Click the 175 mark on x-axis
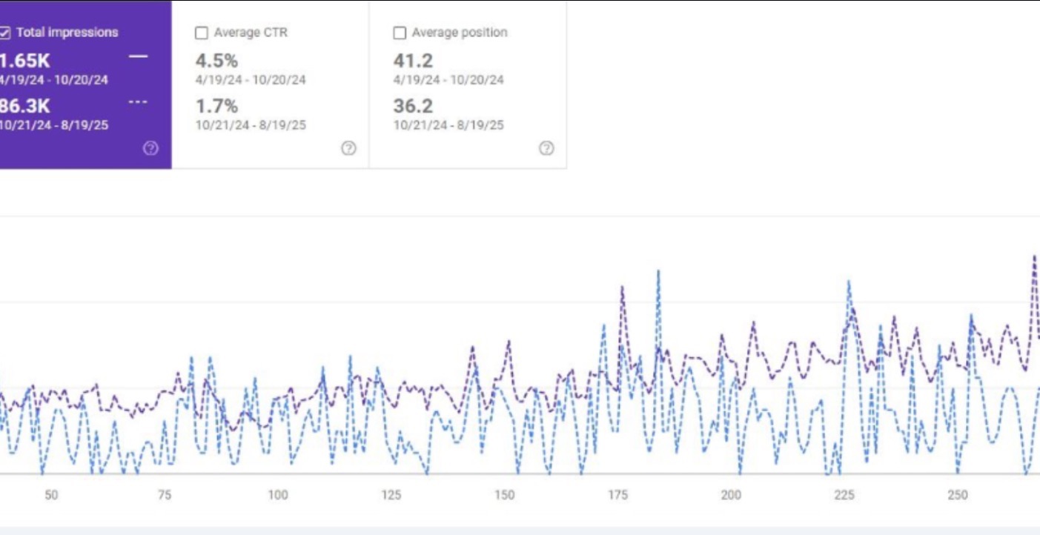This screenshot has width=1040, height=535. point(617,495)
